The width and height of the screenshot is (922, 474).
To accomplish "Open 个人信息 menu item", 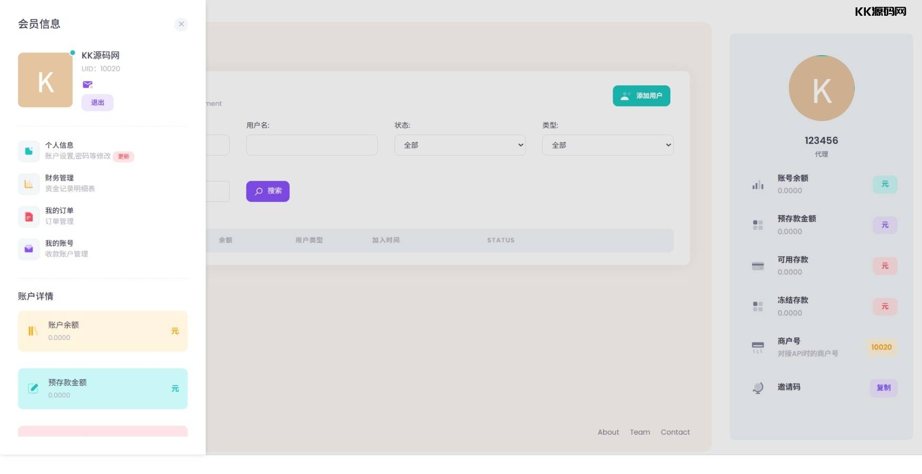I will pos(102,151).
